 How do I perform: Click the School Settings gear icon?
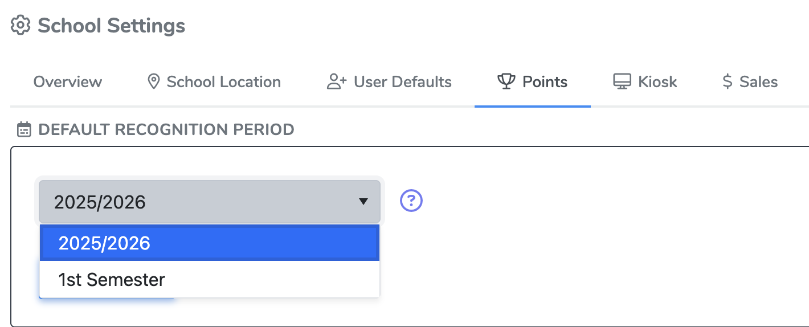(21, 26)
